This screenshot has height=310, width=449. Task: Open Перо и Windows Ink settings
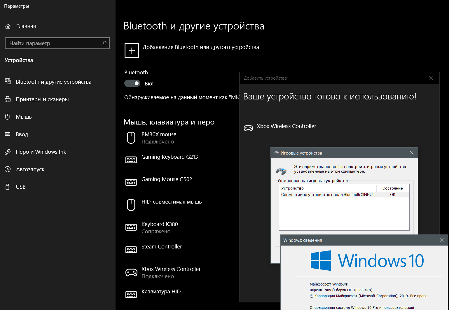pos(41,152)
